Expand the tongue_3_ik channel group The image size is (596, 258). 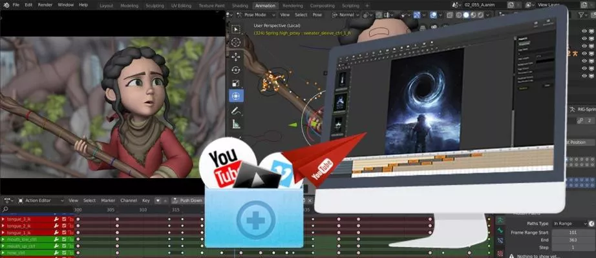point(3,219)
